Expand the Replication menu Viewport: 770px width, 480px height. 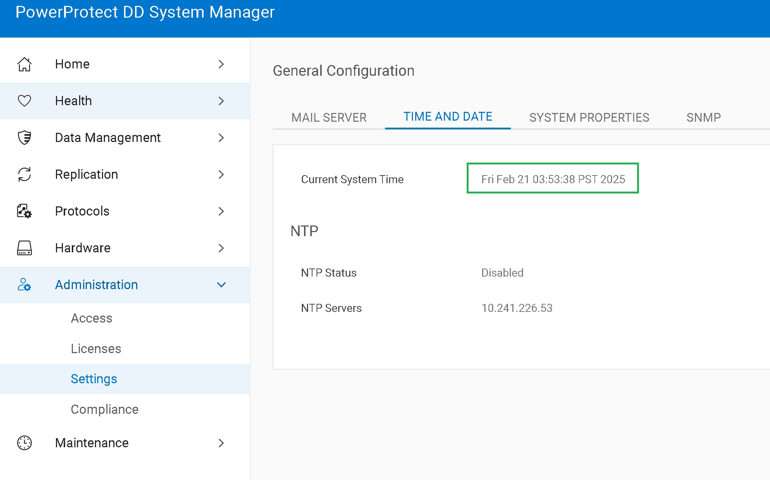[221, 174]
